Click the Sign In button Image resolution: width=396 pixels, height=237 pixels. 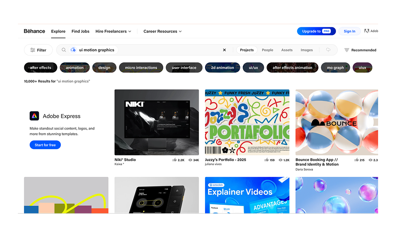[349, 31]
